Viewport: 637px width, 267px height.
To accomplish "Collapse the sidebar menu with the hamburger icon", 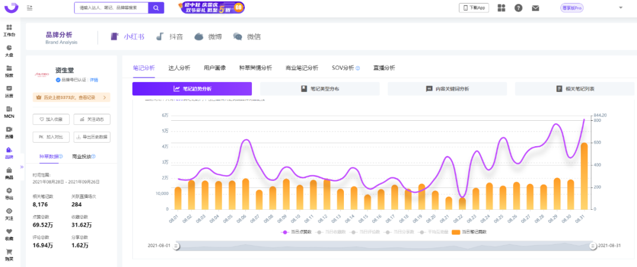I will (29, 8).
